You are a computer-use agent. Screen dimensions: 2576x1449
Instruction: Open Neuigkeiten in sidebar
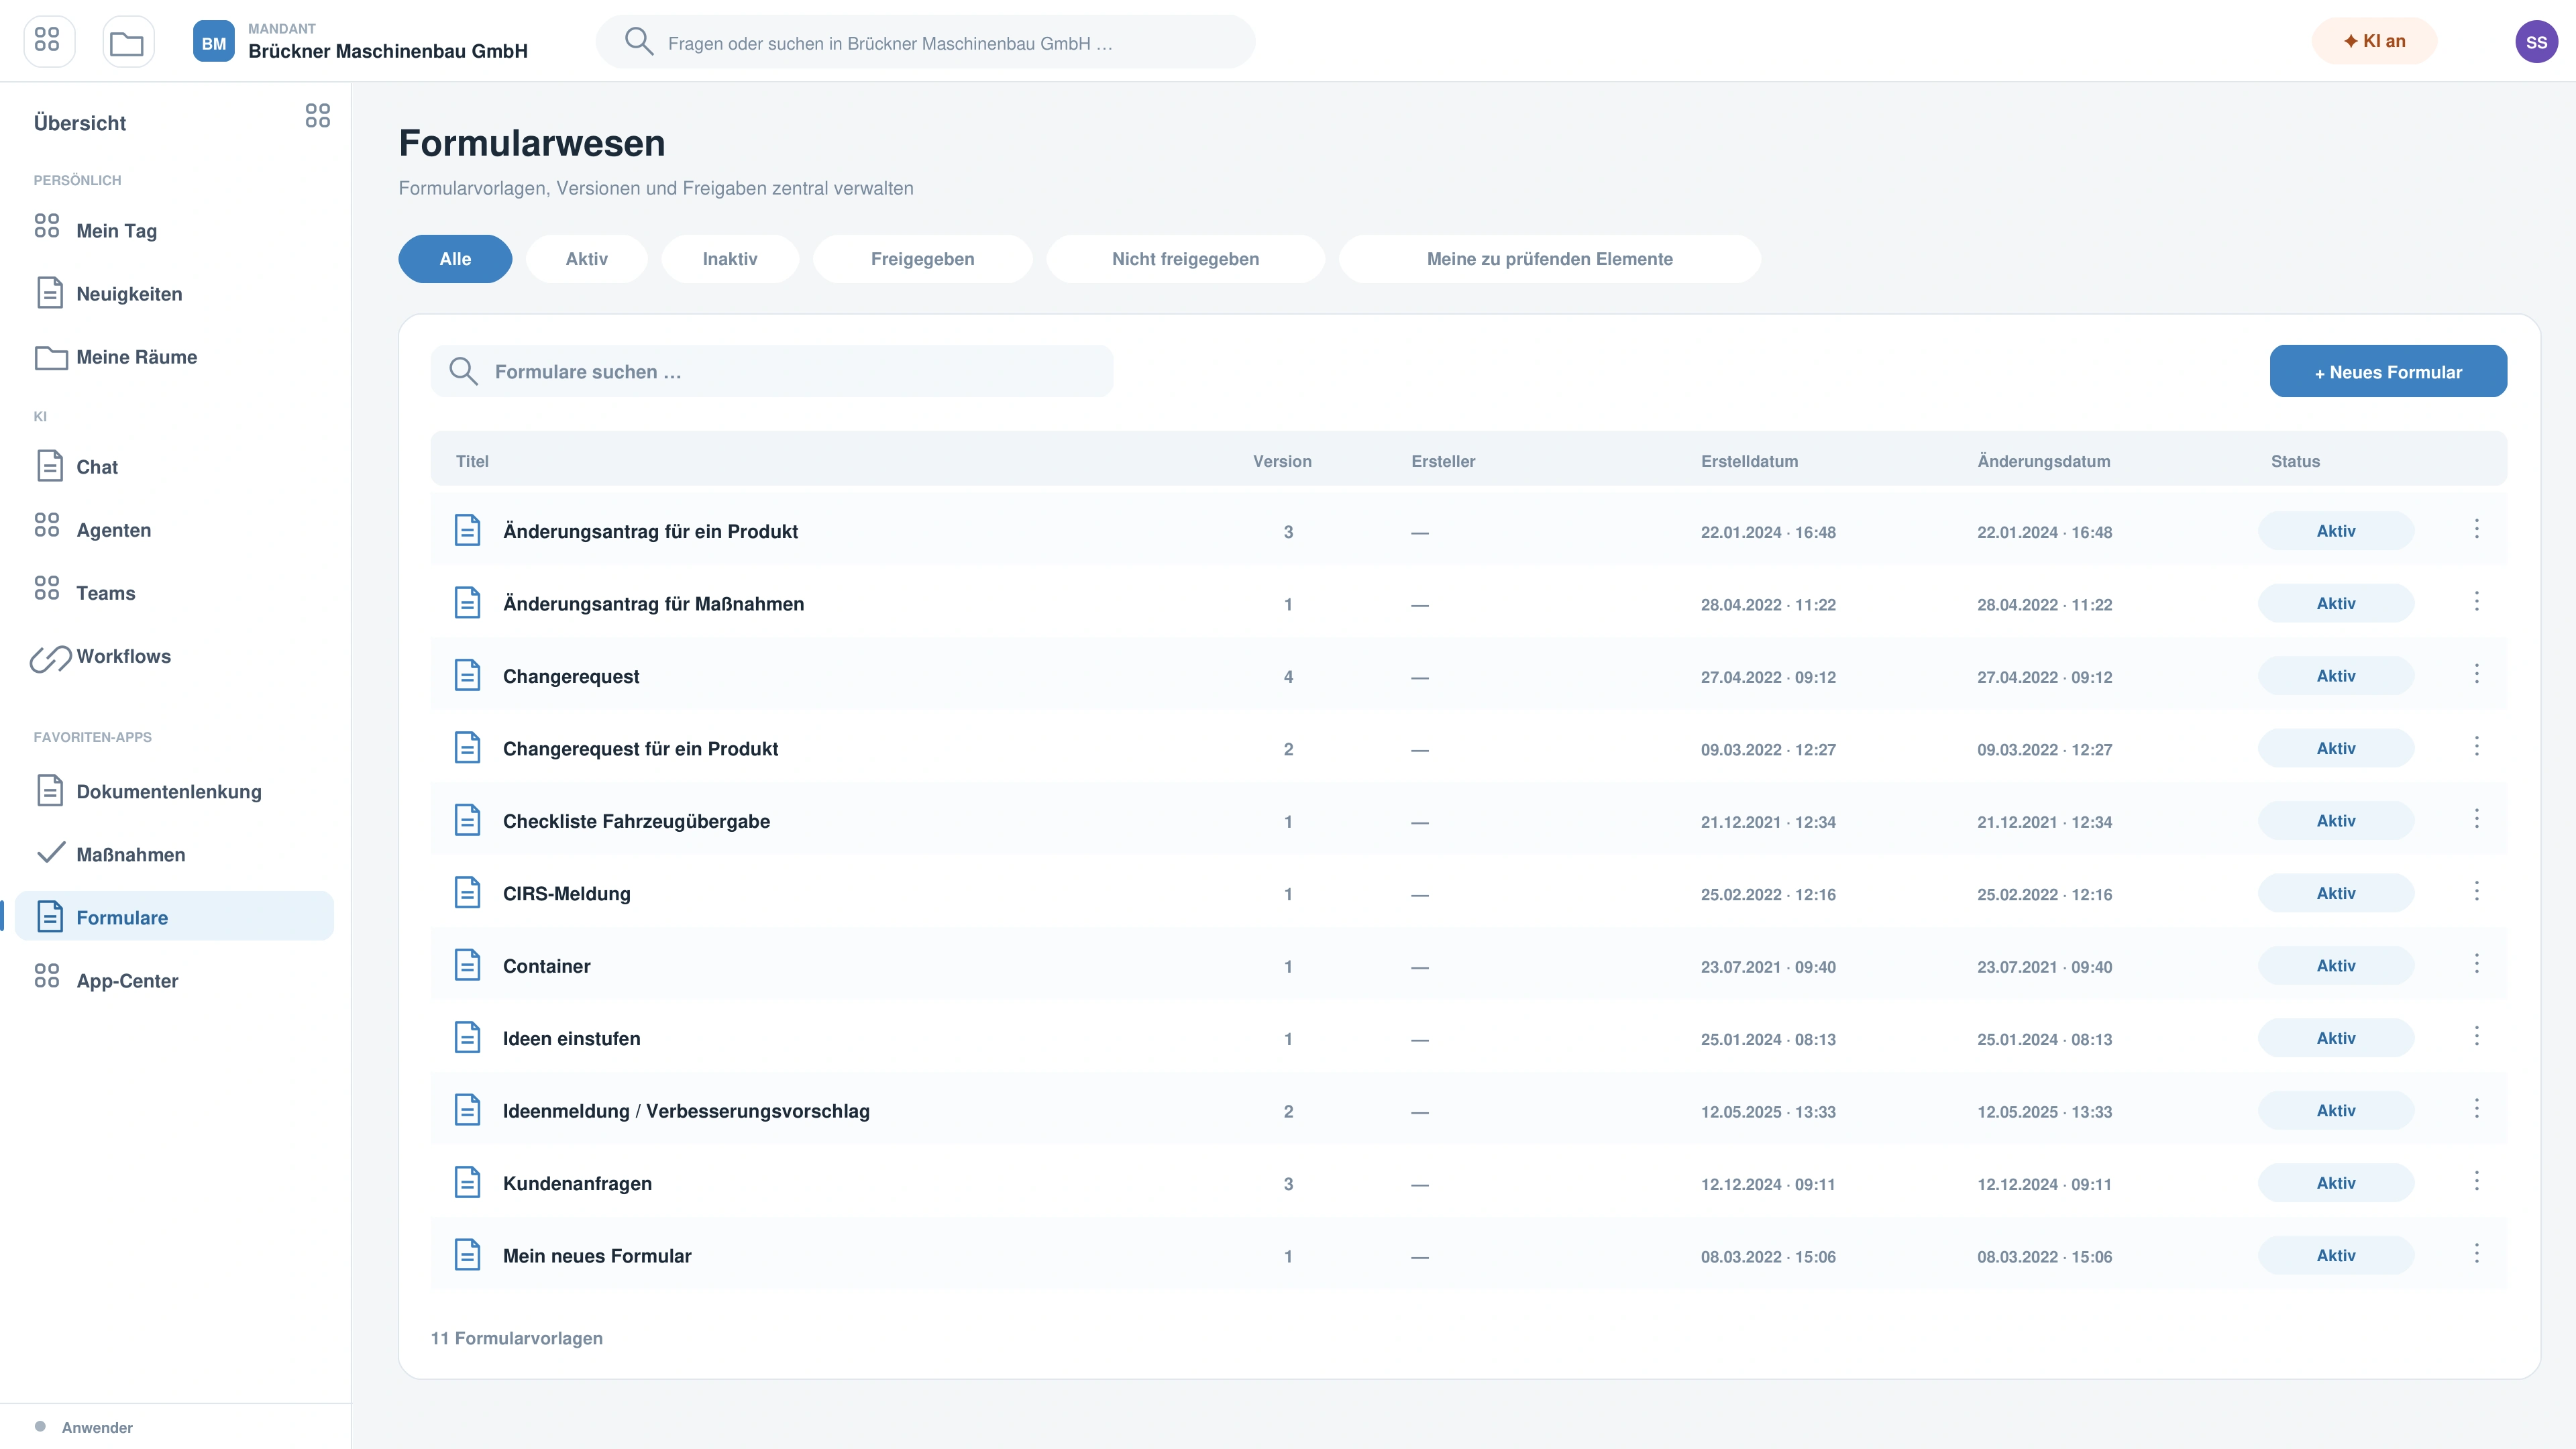[174, 293]
